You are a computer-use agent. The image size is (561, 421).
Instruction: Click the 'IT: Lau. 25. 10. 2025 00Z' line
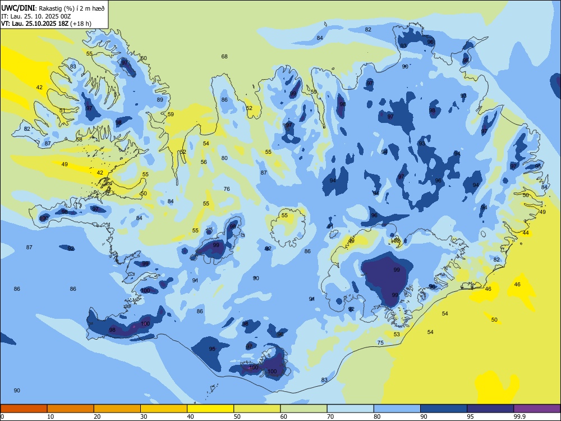(35, 16)
